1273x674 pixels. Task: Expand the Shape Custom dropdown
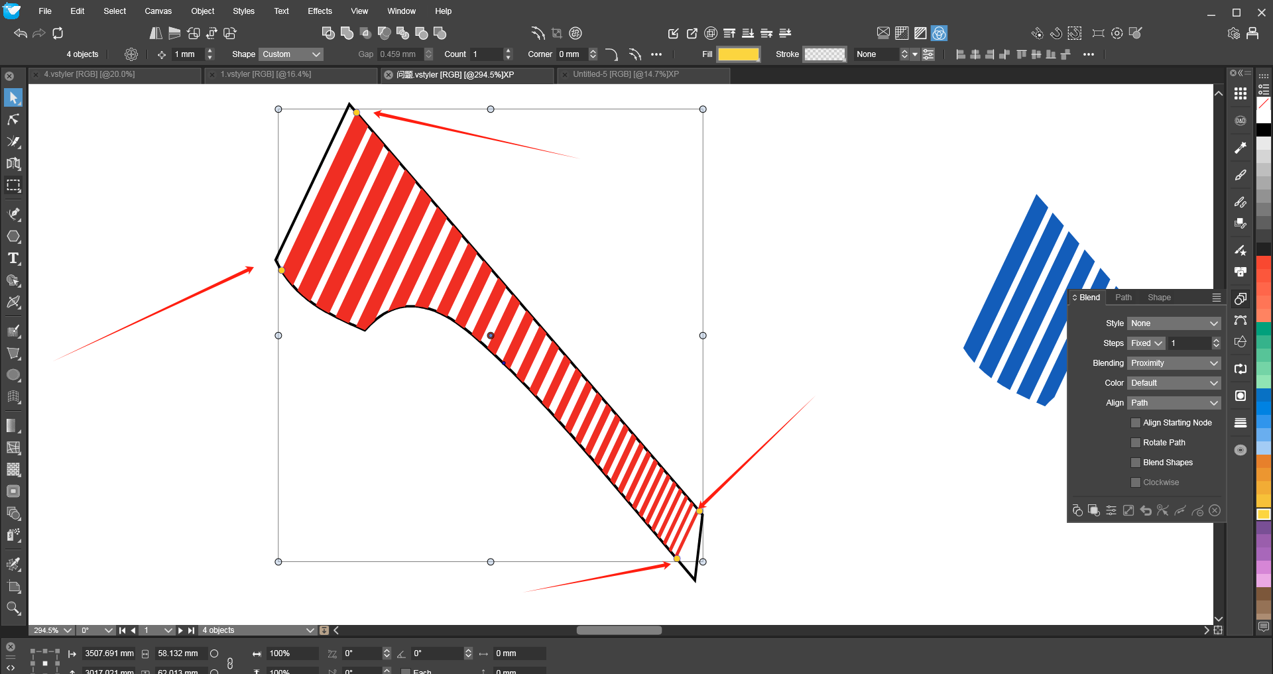click(x=290, y=54)
